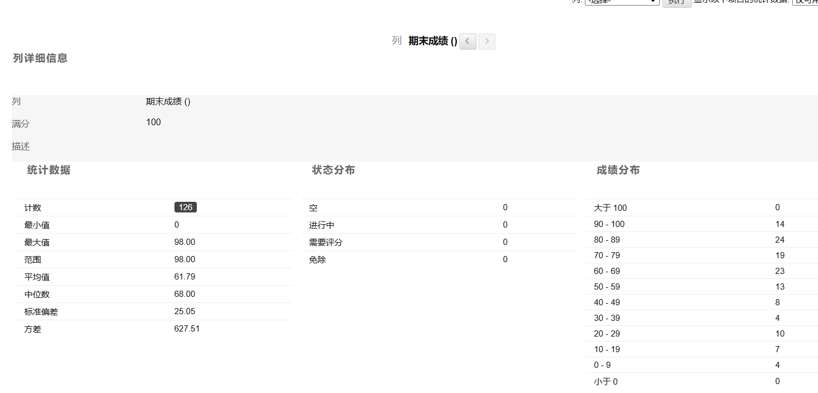Click the 统计数据 section heading
The image size is (818, 393).
[x=49, y=171]
